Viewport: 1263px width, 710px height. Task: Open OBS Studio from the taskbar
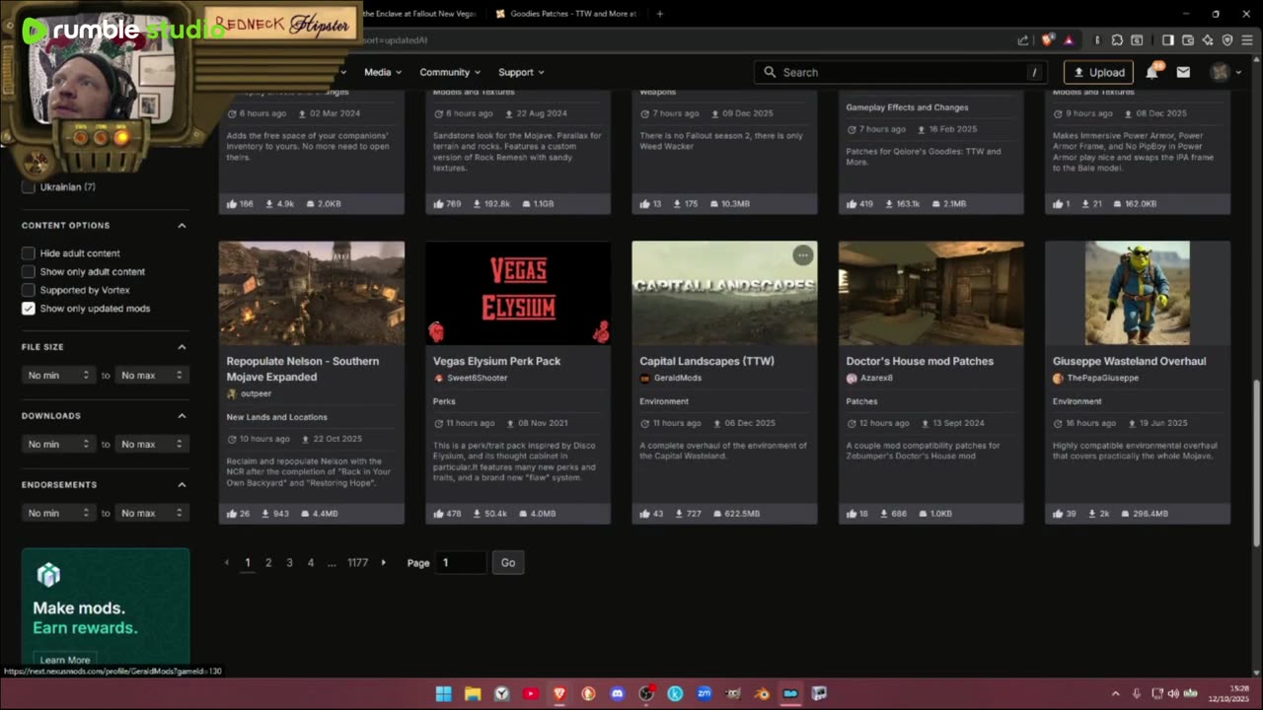[646, 693]
